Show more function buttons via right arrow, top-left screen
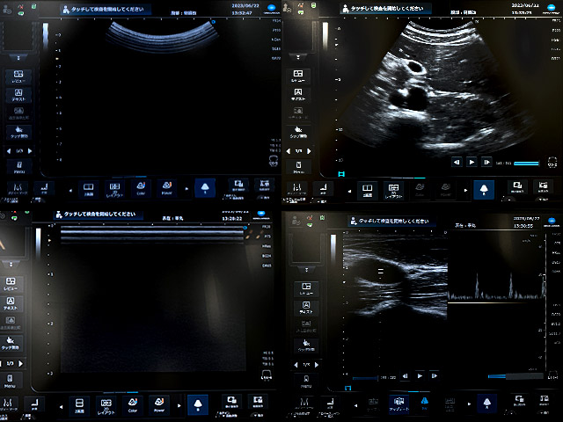 click(186, 189)
